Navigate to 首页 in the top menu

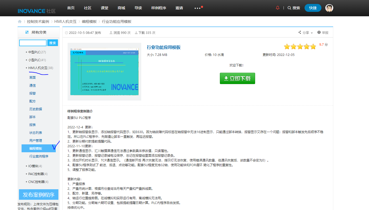[71, 8]
